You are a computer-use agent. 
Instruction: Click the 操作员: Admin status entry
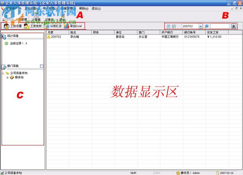190,173
